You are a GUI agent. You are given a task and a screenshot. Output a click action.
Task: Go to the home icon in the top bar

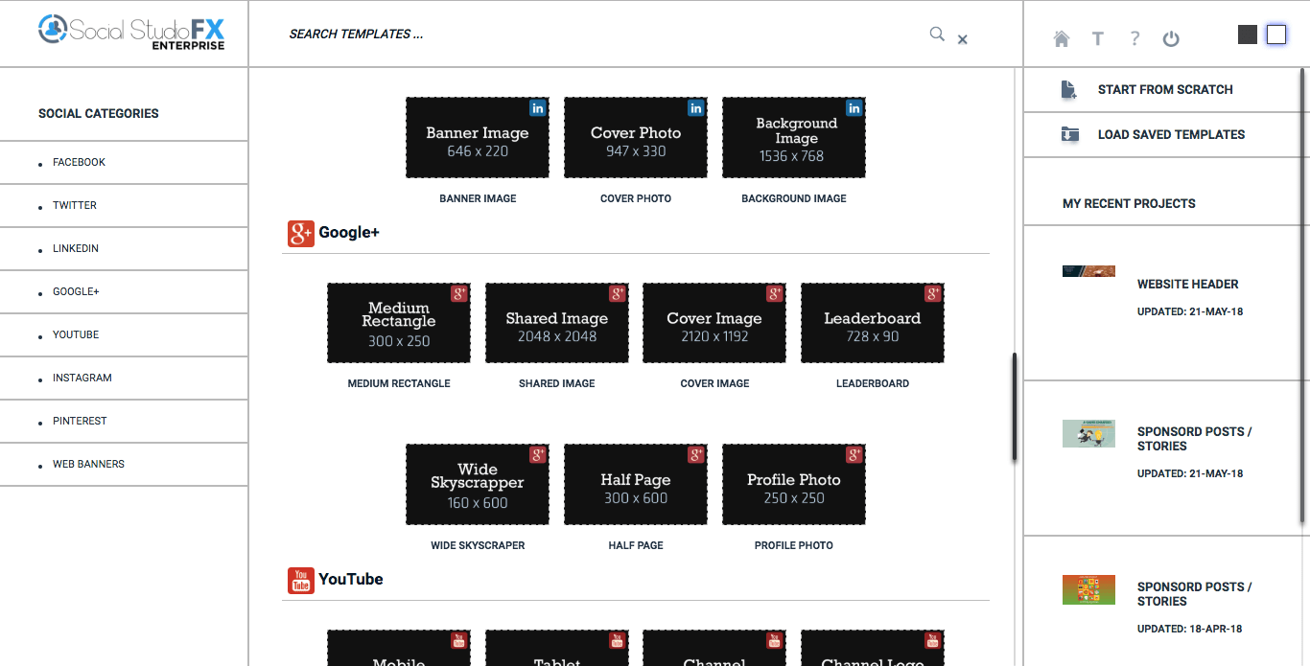pos(1062,38)
